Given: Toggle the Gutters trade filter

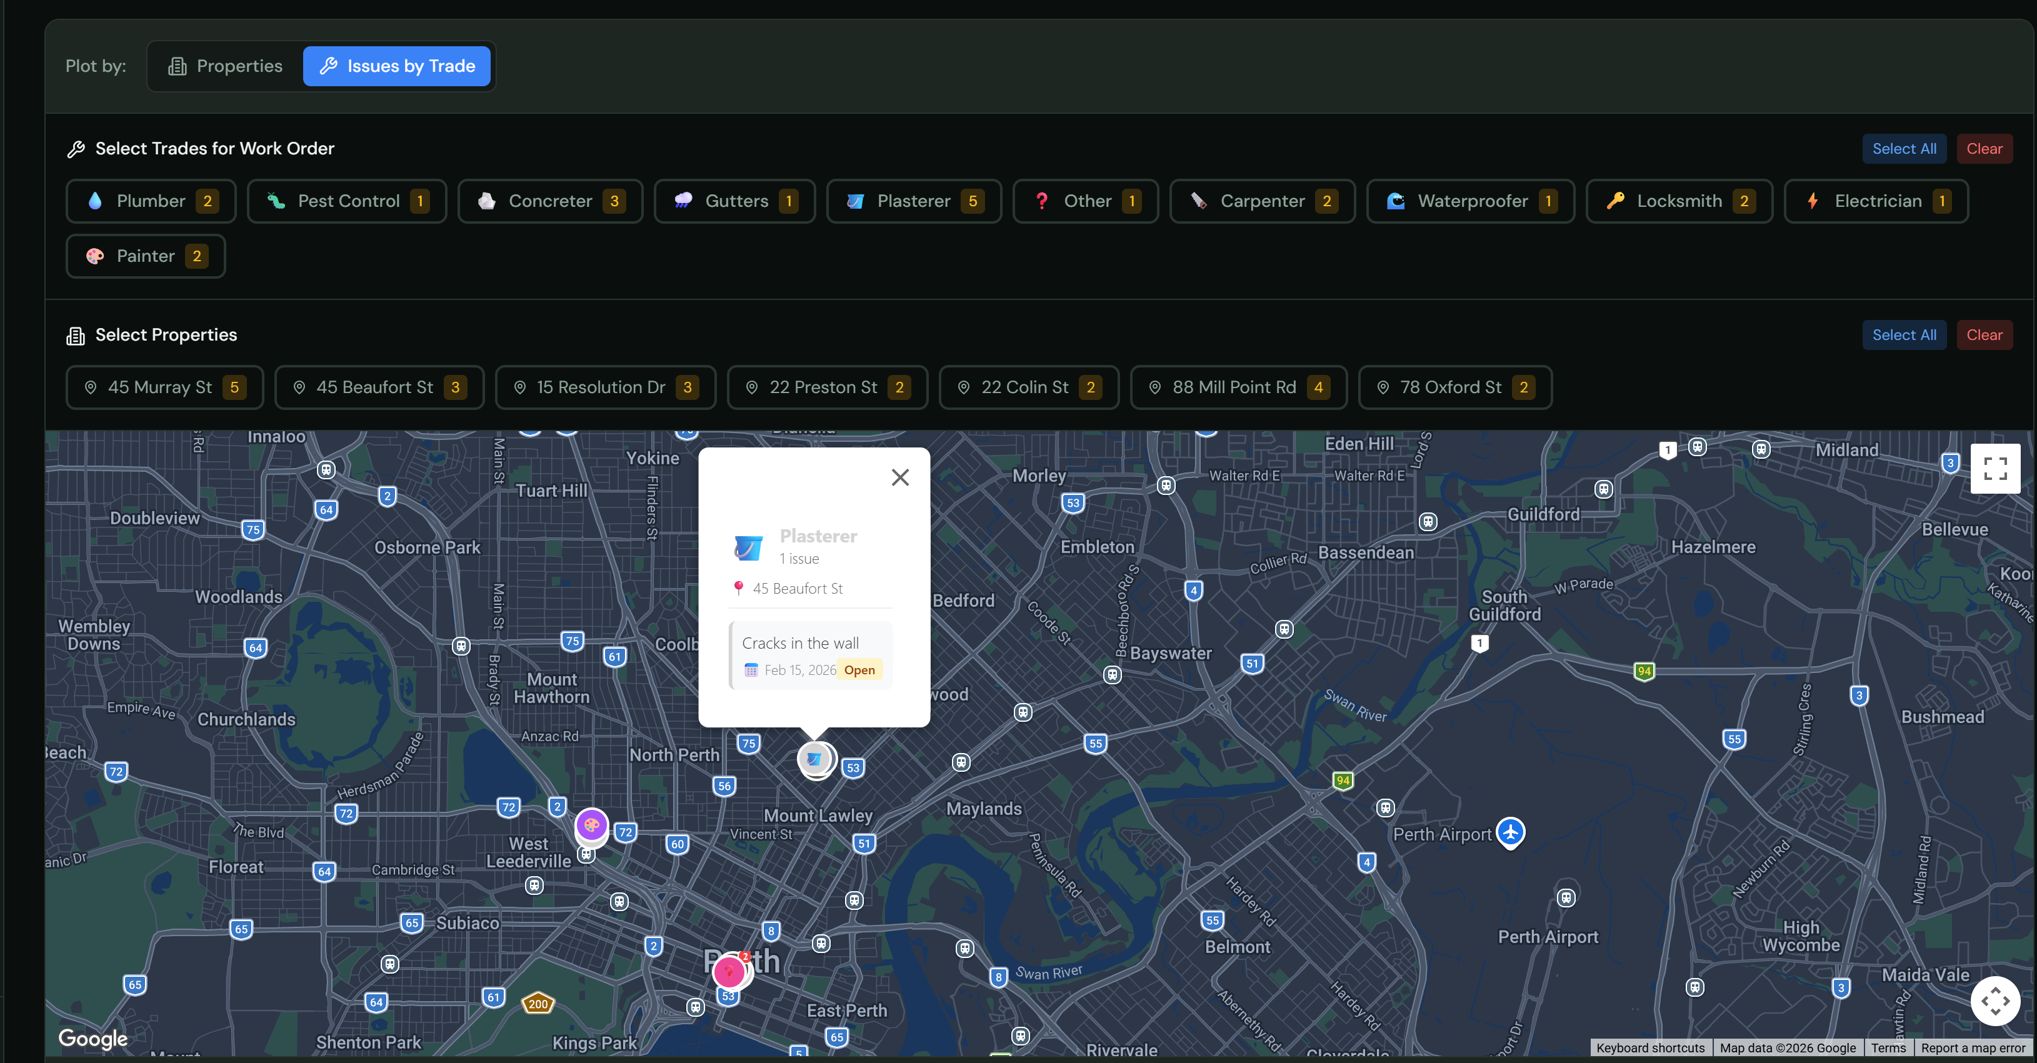Looking at the screenshot, I should pyautogui.click(x=734, y=201).
